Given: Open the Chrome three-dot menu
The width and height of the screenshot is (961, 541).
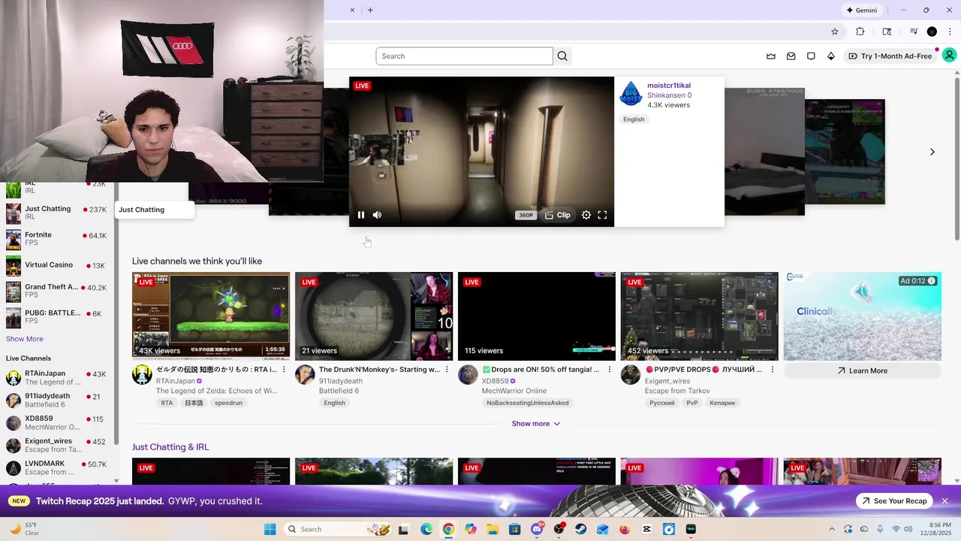Looking at the screenshot, I should (x=950, y=32).
